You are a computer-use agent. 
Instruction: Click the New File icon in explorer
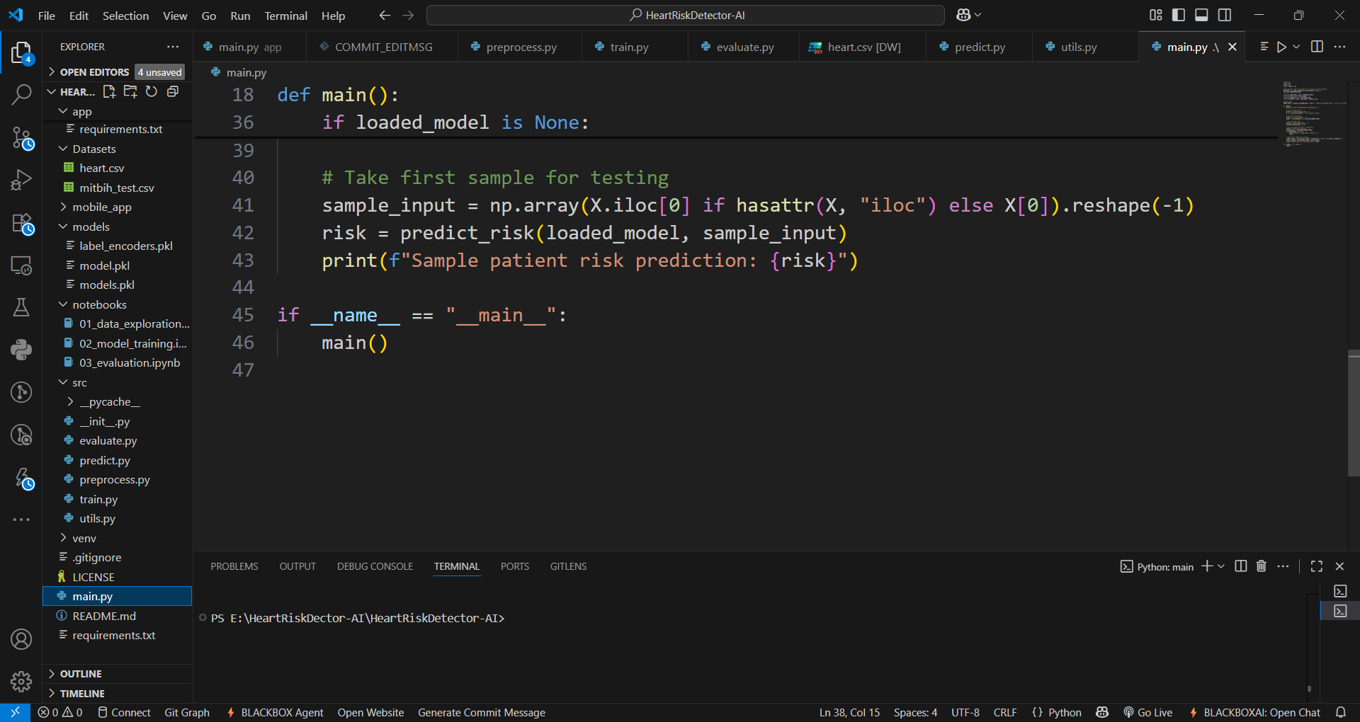click(109, 91)
